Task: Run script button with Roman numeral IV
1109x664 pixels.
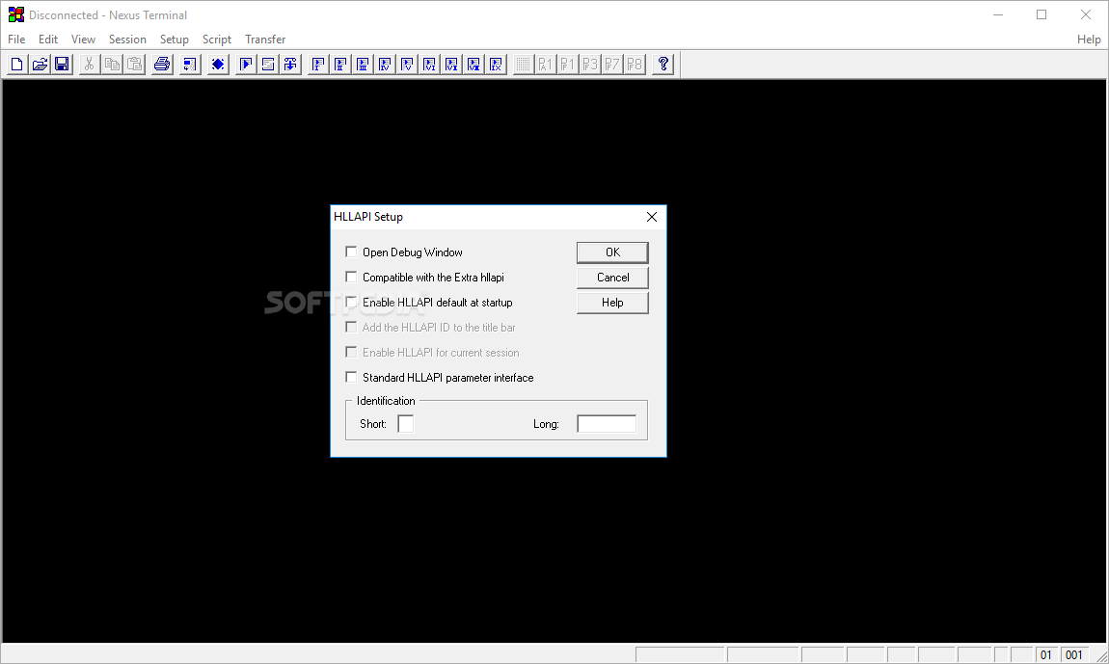Action: [386, 65]
